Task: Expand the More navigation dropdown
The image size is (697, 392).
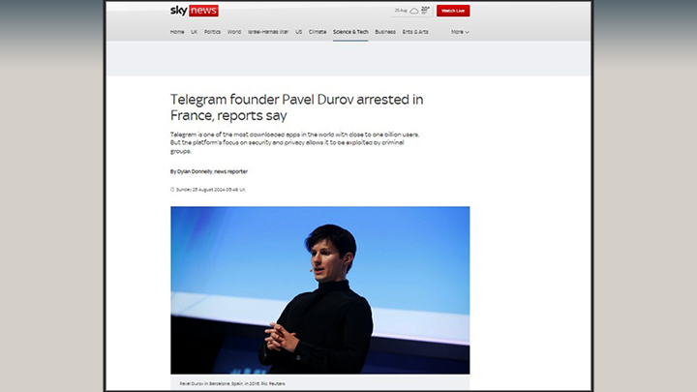Action: tap(460, 32)
